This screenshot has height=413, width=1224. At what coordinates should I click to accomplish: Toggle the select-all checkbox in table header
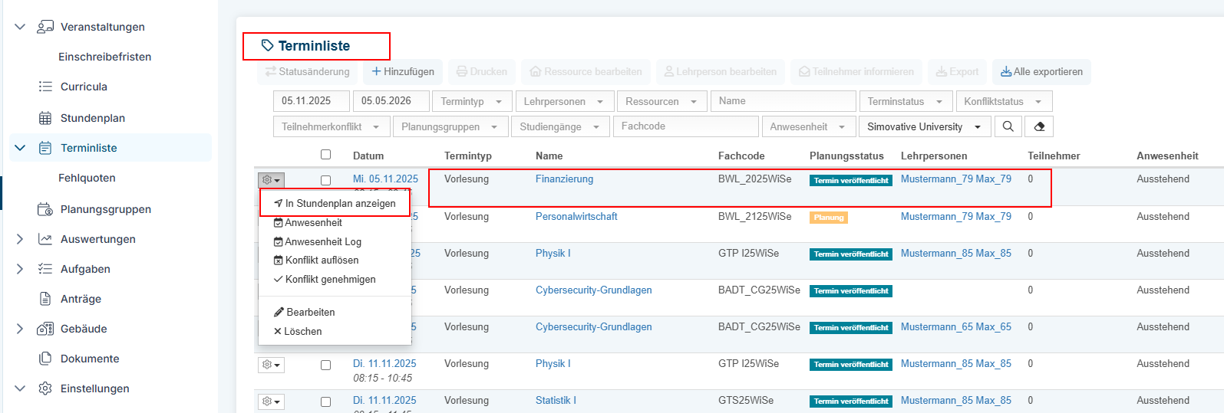point(326,155)
